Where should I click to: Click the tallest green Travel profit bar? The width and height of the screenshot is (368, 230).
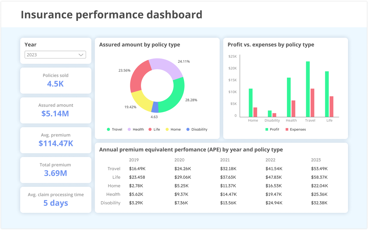(x=308, y=87)
